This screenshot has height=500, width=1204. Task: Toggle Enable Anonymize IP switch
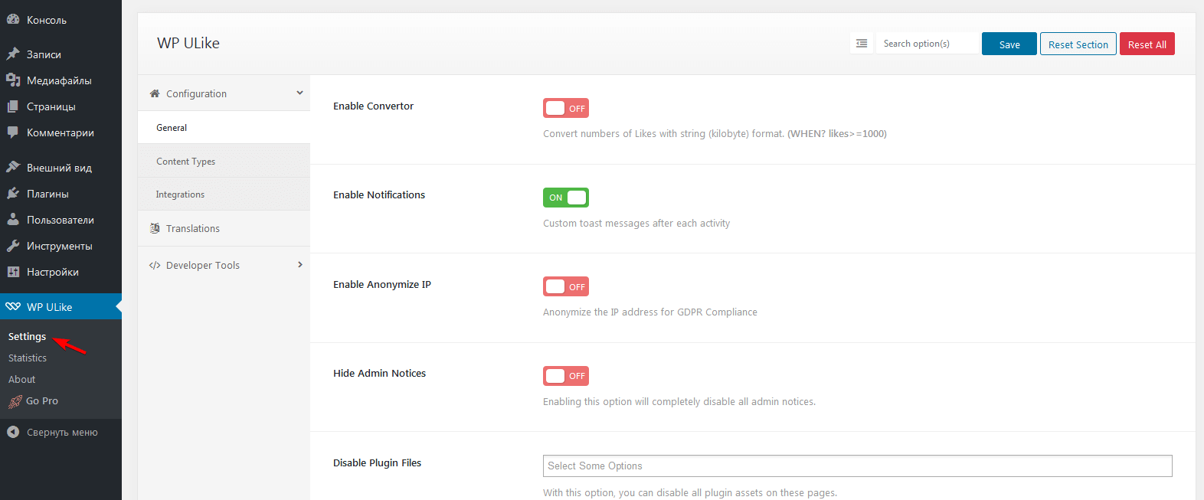pyautogui.click(x=566, y=286)
